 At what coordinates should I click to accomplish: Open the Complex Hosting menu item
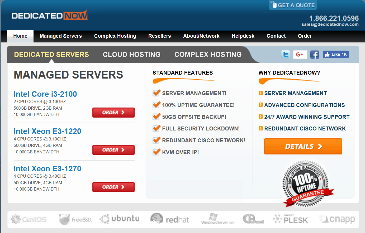click(115, 36)
